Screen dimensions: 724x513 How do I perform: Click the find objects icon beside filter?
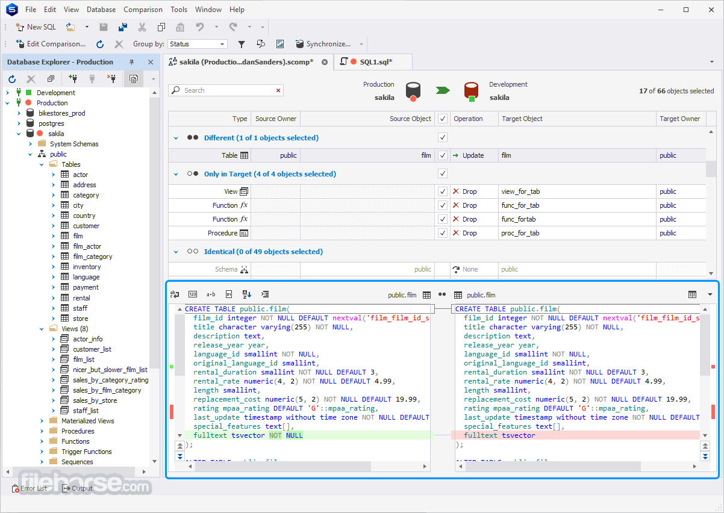tap(261, 44)
